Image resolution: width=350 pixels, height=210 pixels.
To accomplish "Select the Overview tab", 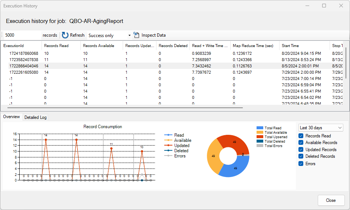I will point(11,117).
